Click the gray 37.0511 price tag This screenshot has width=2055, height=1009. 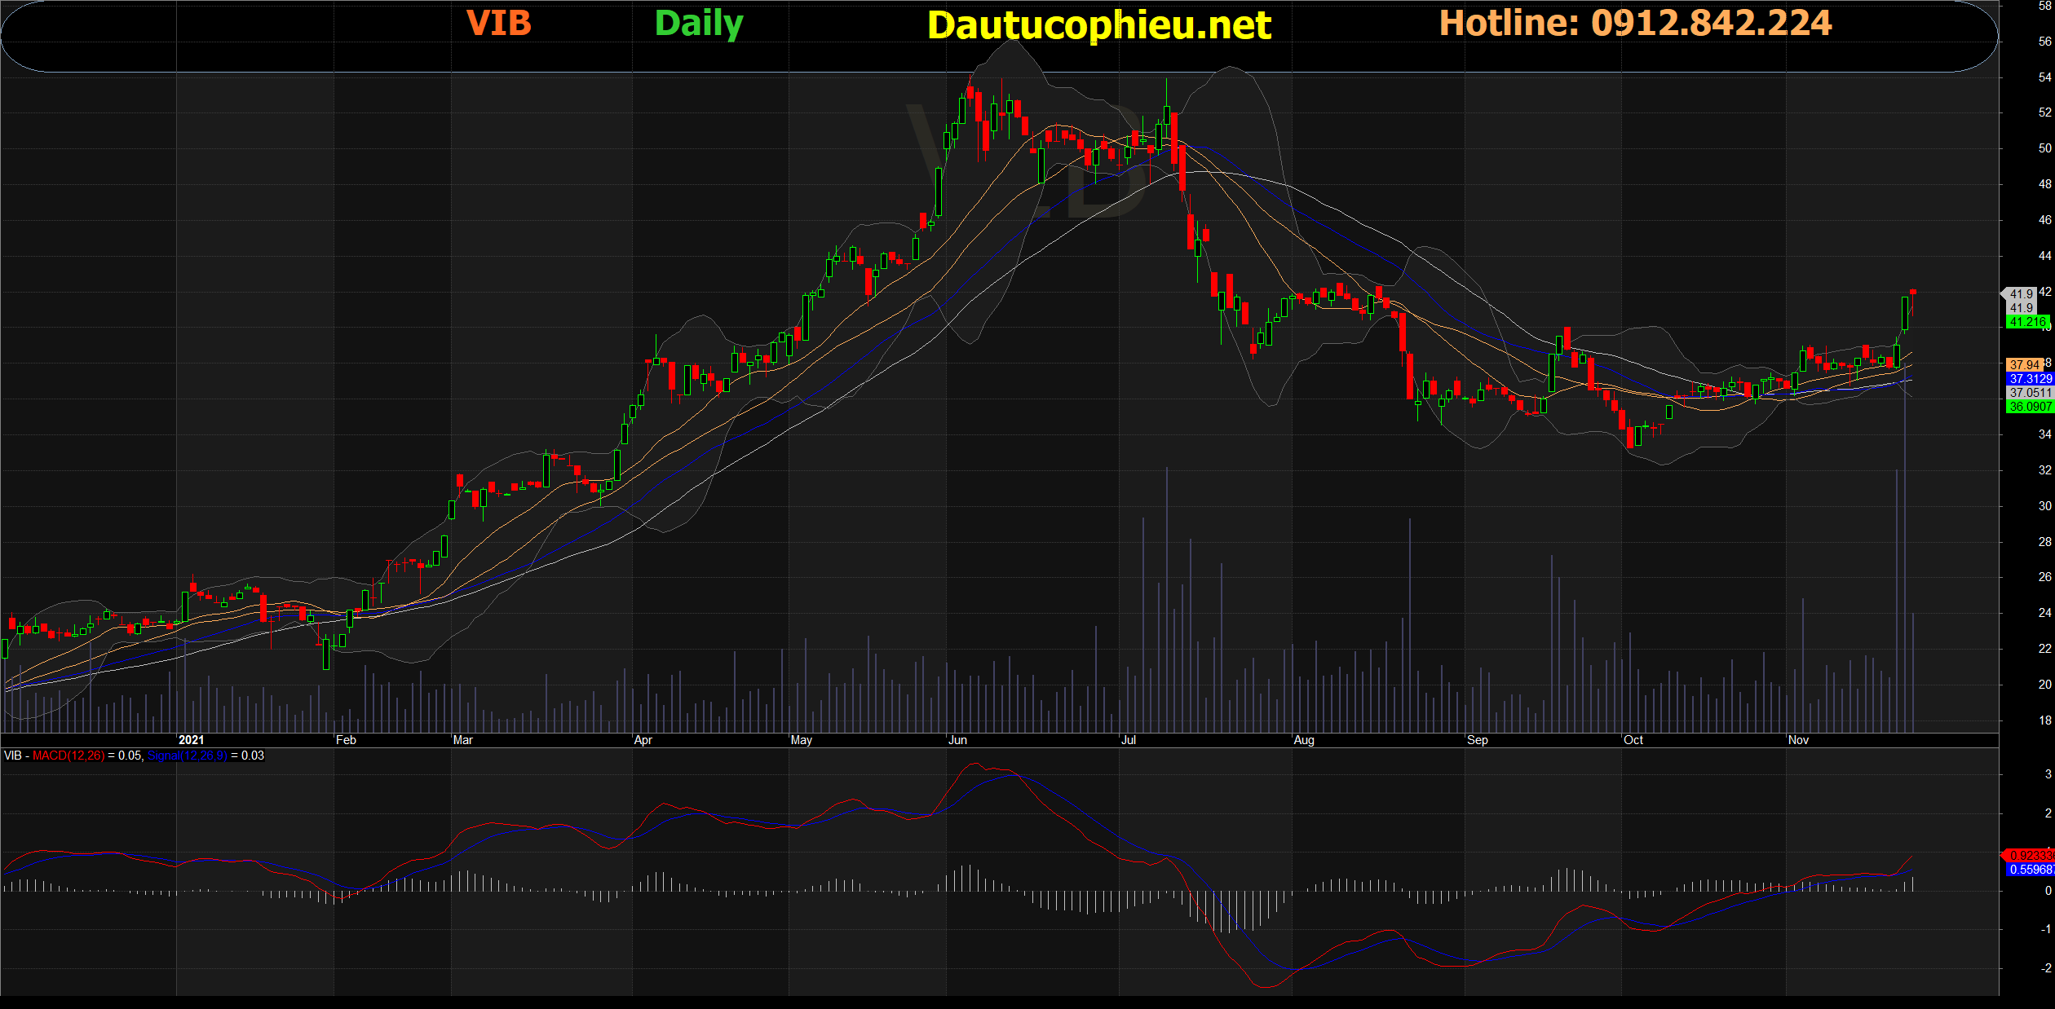(2030, 392)
